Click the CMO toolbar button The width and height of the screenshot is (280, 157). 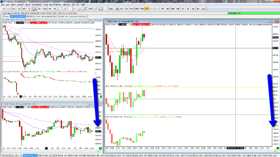136,9
